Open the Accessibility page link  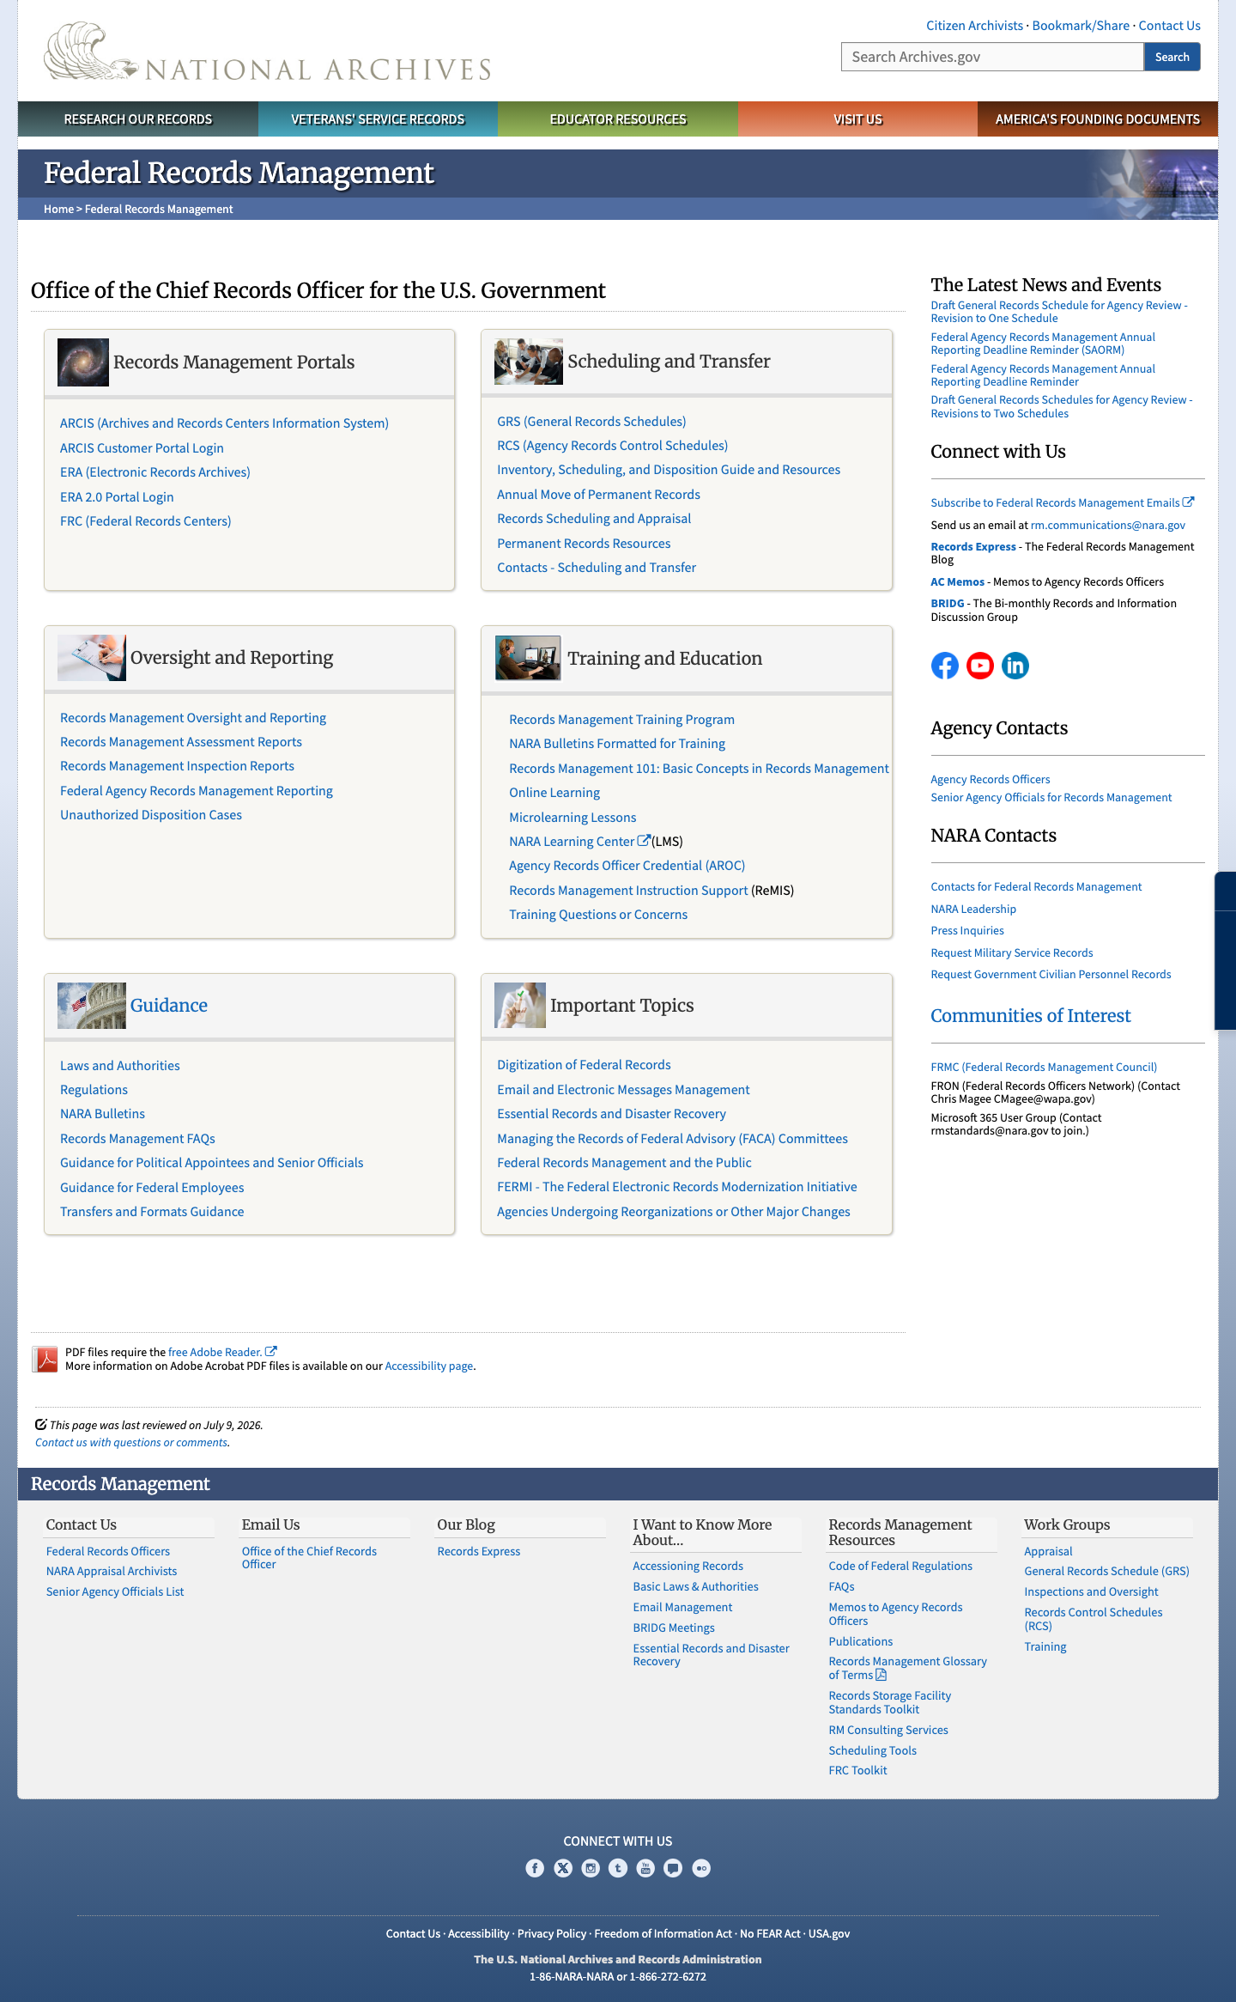[x=429, y=1366]
